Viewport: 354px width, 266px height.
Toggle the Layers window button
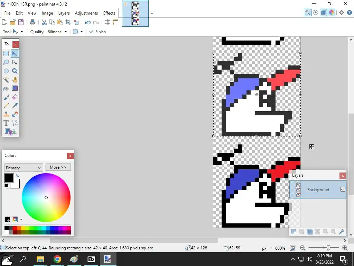tap(324, 13)
